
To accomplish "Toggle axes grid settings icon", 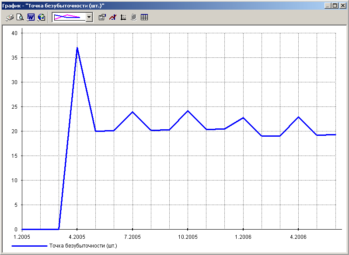I will coord(123,18).
